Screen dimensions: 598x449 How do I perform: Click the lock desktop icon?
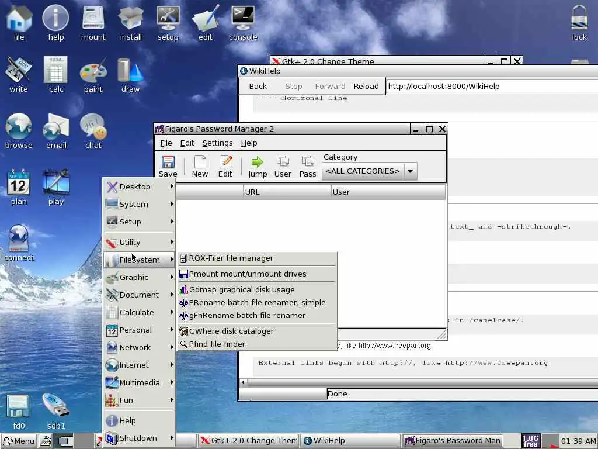tap(579, 23)
